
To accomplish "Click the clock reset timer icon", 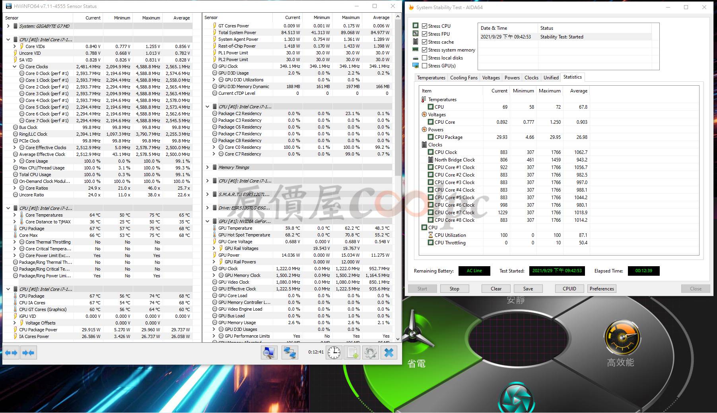I will click(334, 352).
